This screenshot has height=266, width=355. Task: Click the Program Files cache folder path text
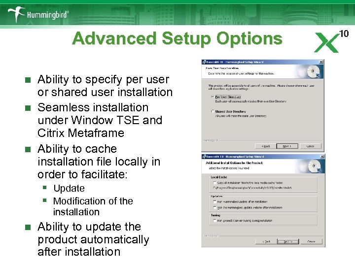pos(252,188)
